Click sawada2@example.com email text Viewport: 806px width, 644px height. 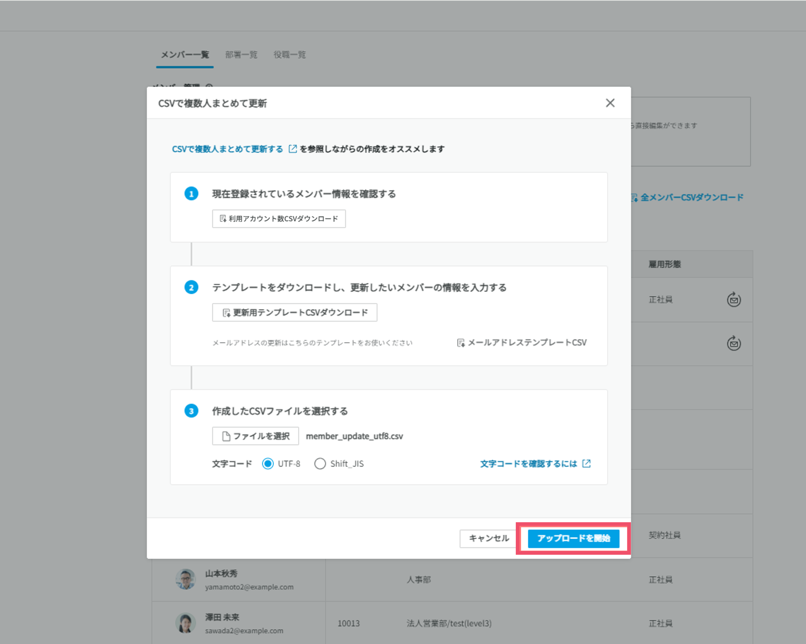click(x=244, y=630)
